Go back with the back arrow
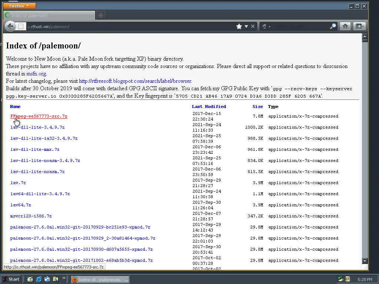The image size is (379, 284). pos(10,26)
